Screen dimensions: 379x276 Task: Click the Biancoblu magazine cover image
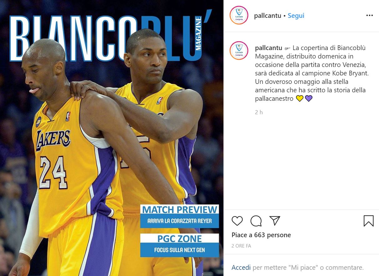point(112,138)
